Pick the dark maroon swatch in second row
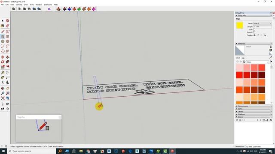The image size is (275, 154). [262, 75]
